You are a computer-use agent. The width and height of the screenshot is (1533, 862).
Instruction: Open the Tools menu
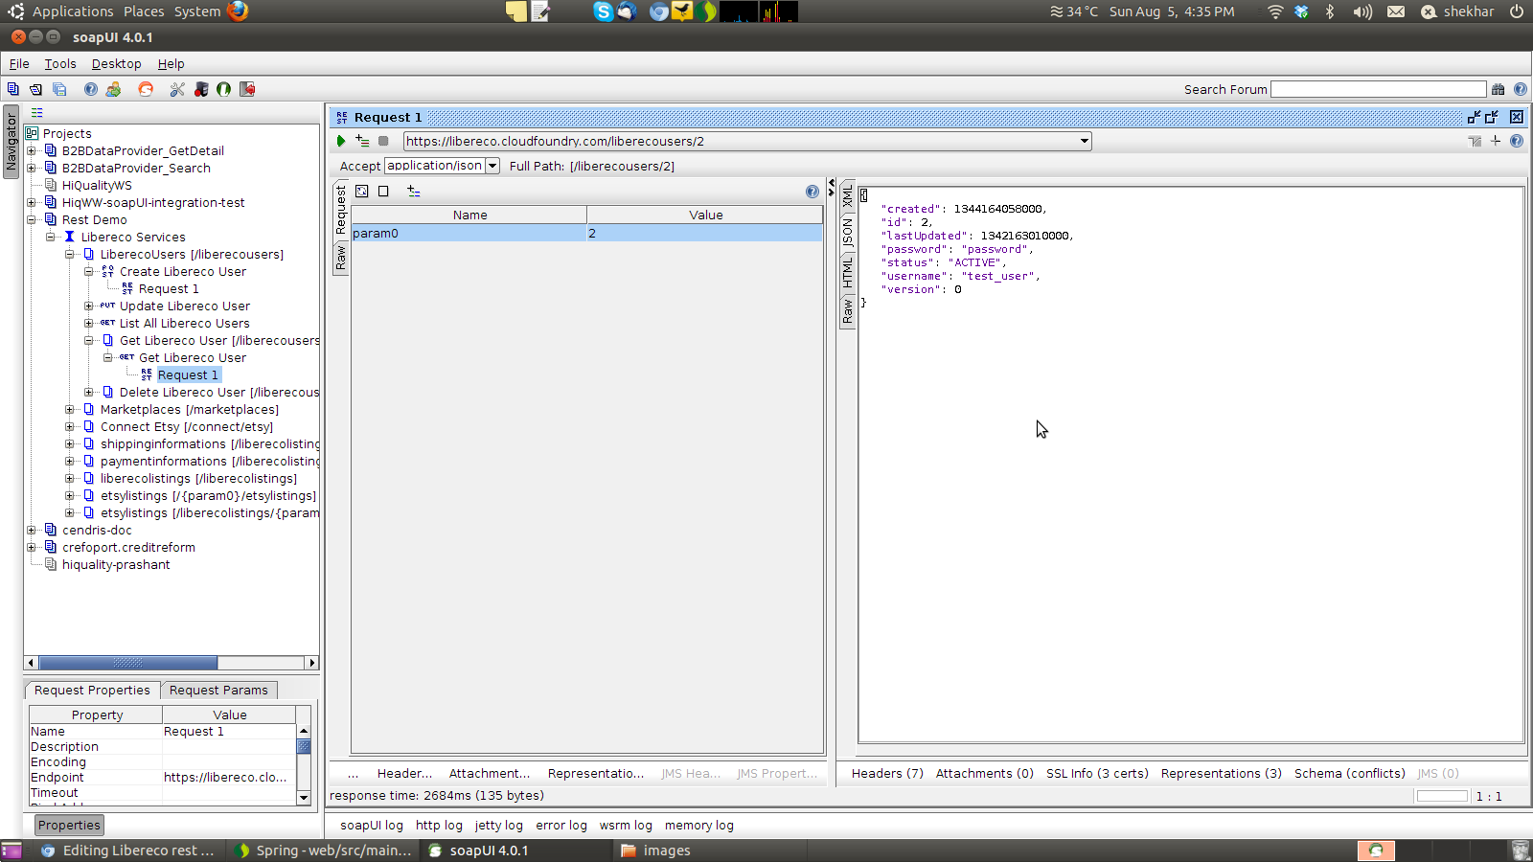coord(60,64)
